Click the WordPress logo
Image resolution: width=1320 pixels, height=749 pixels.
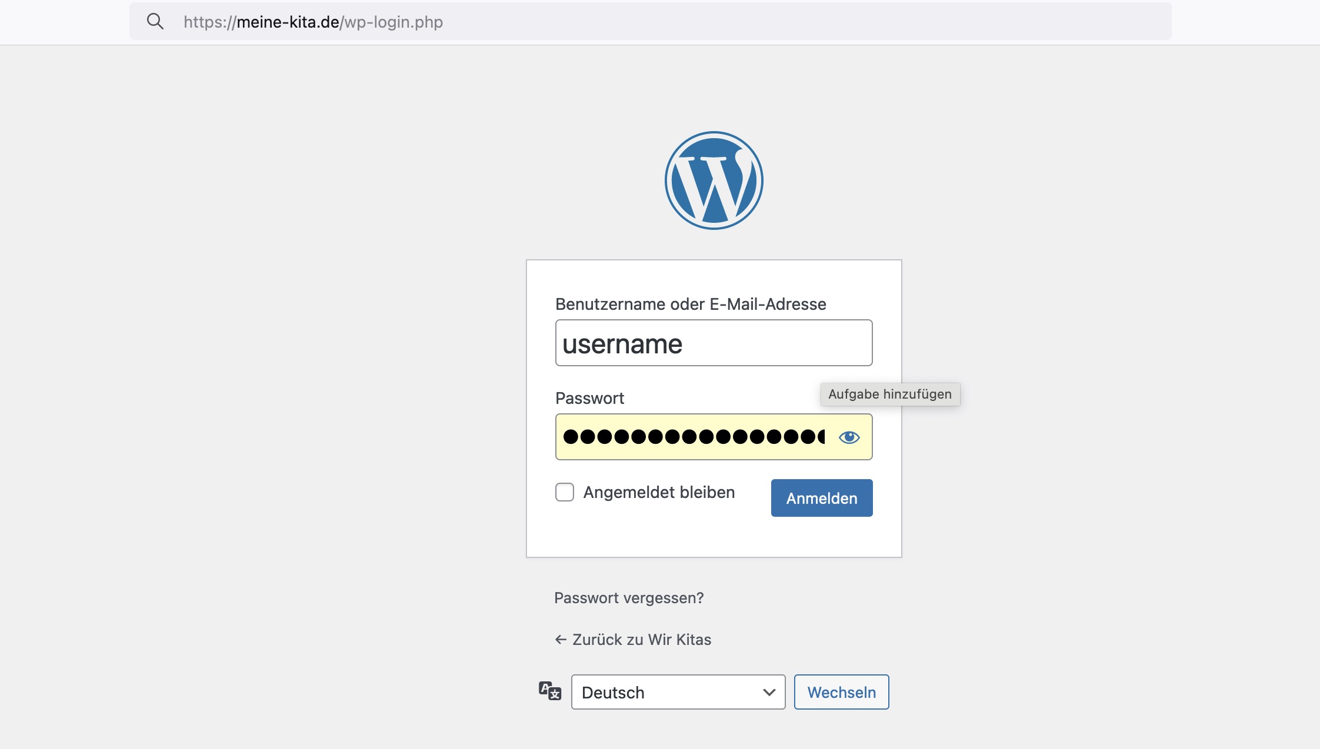tap(714, 180)
